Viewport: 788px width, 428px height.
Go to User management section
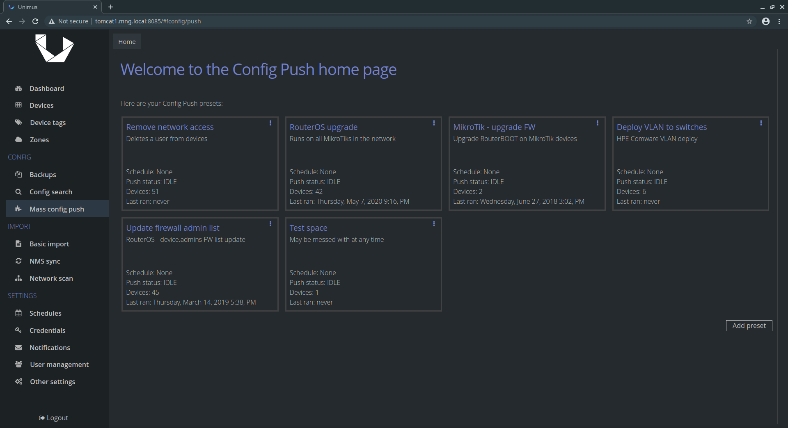coord(59,364)
